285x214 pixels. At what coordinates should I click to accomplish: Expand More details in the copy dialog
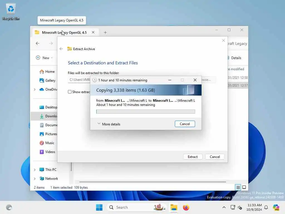tap(109, 124)
